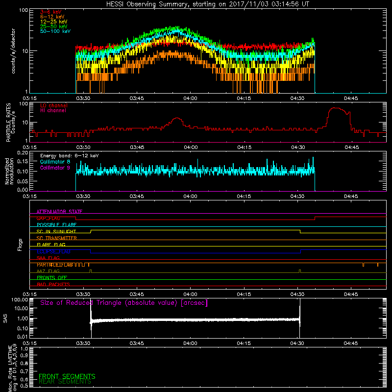Screen dimensions: 392x392
Task: Click the 100.00 value on the SAS axis
Action: tap(20, 300)
